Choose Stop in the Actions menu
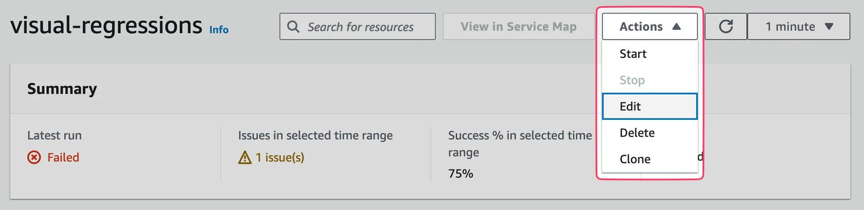The width and height of the screenshot is (864, 210). (632, 80)
